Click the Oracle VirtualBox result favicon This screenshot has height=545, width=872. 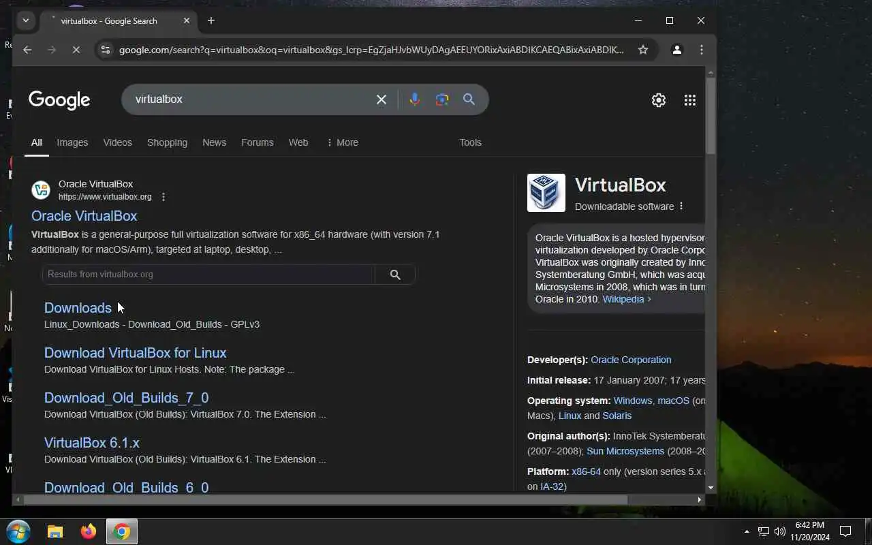41,190
